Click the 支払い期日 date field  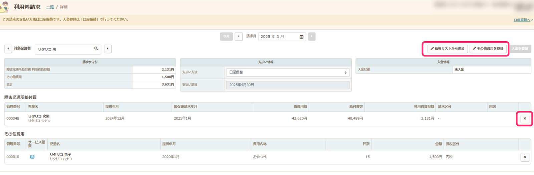[288, 85]
